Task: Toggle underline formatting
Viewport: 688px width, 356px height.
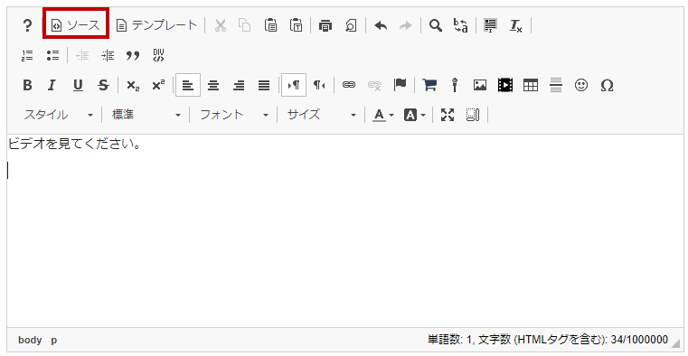Action: click(78, 85)
